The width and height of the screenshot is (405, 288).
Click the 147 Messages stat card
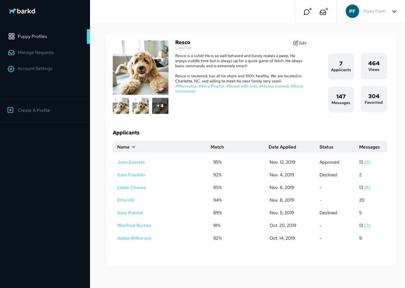point(341,99)
